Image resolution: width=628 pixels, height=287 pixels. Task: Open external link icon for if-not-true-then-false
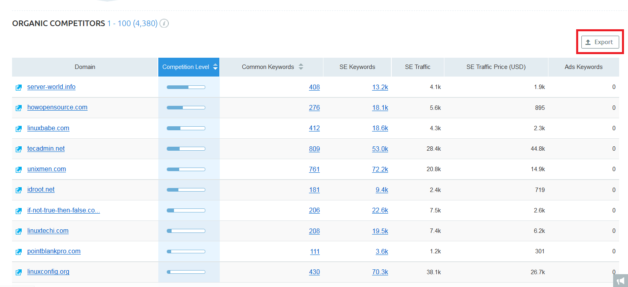pyautogui.click(x=18, y=211)
